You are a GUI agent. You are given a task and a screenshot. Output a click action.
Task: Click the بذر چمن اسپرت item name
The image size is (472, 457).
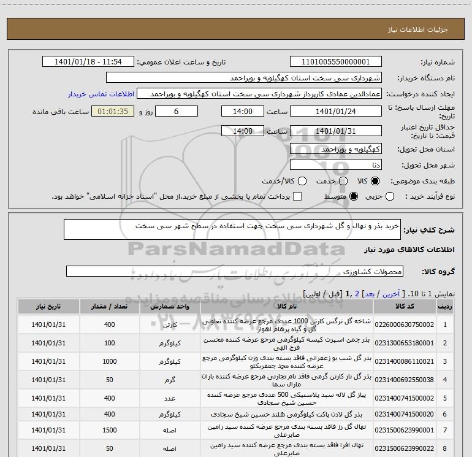pos(287,344)
